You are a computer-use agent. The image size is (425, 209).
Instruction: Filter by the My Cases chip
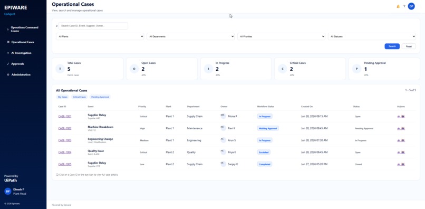(63, 97)
